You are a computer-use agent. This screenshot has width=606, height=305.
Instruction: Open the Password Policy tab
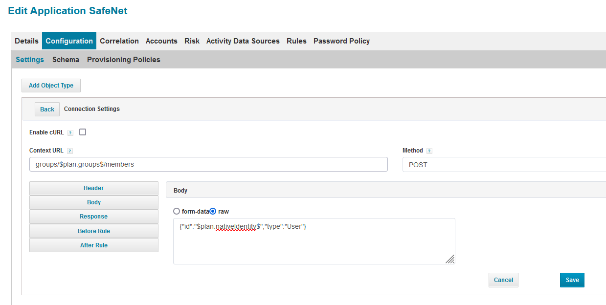(x=341, y=41)
